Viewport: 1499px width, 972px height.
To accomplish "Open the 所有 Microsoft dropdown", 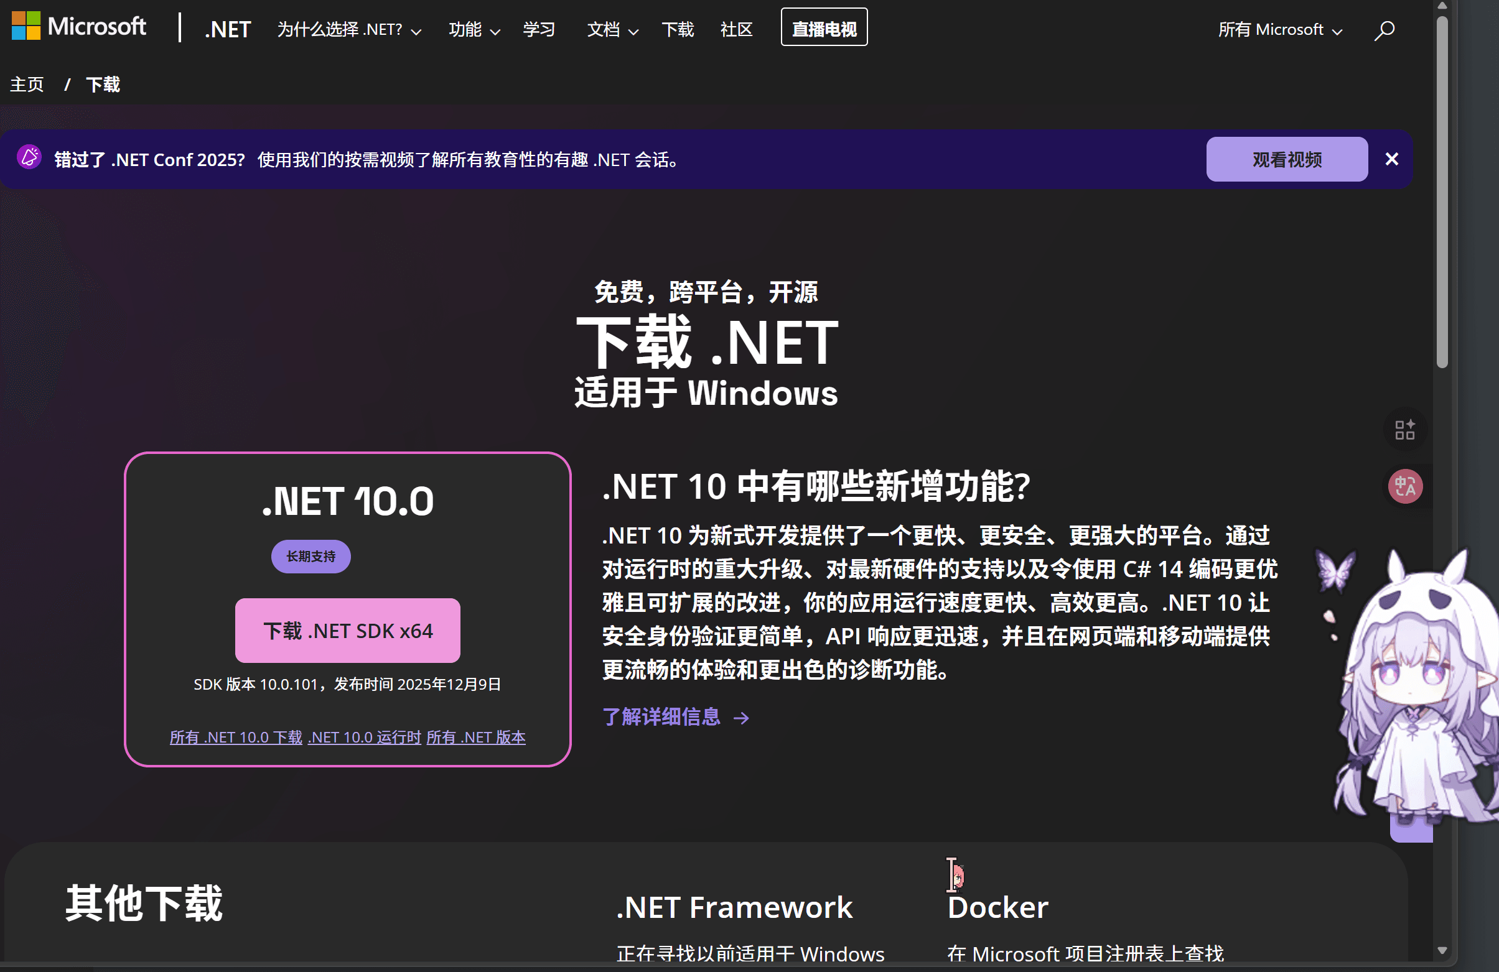I will [x=1279, y=30].
